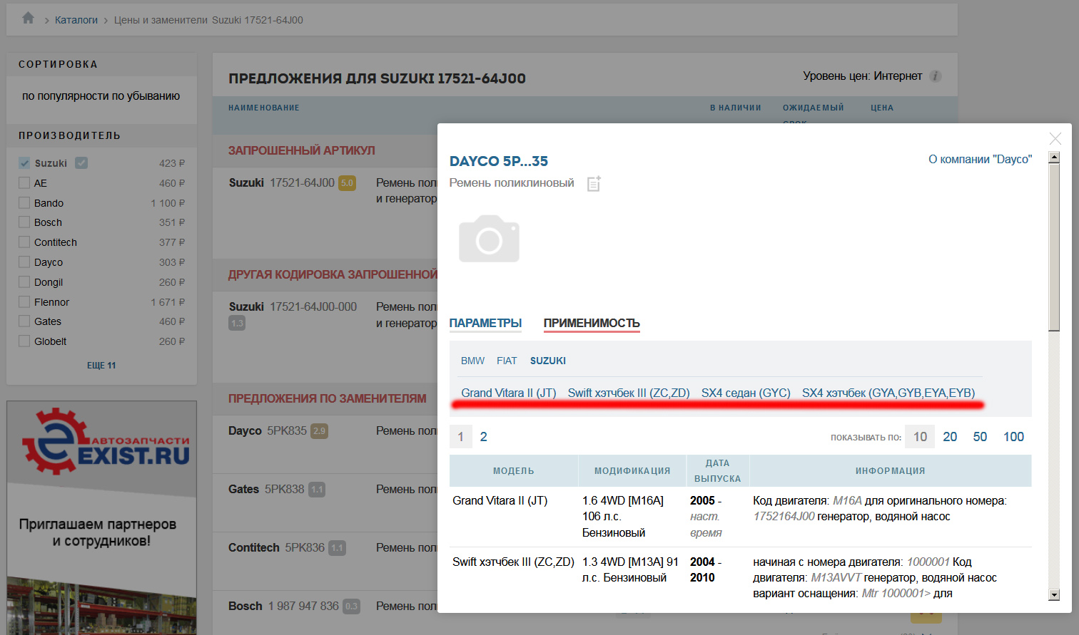Open the О компании "Dayco" link

(x=980, y=160)
